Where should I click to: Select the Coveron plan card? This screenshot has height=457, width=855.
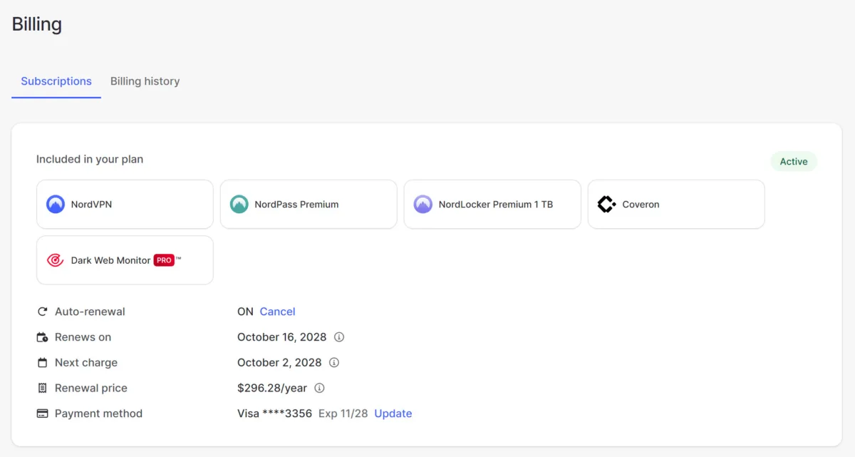676,205
